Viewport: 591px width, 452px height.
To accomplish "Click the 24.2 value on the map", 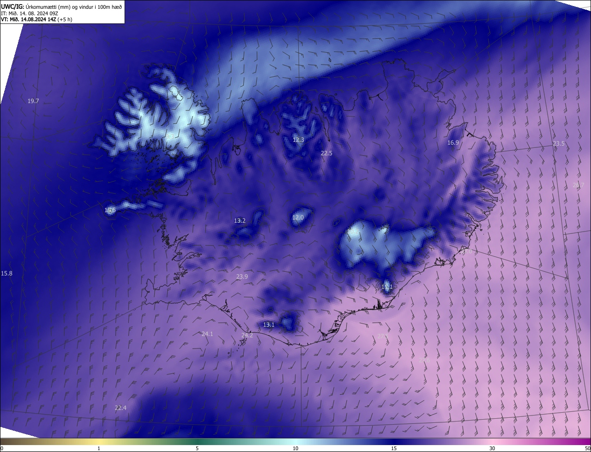I will point(247,335).
